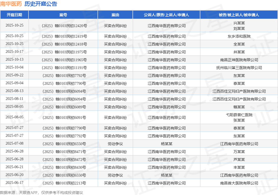Click defendant 井某某
This screenshot has width=278, height=195.
point(239,52)
